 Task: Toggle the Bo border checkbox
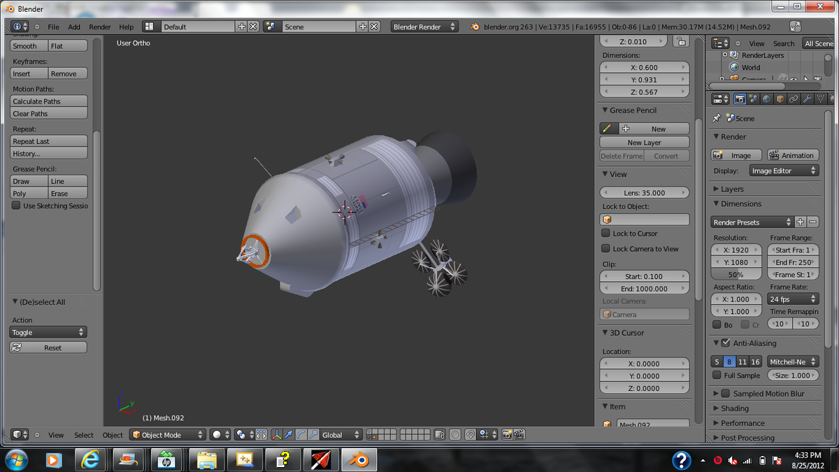[717, 324]
